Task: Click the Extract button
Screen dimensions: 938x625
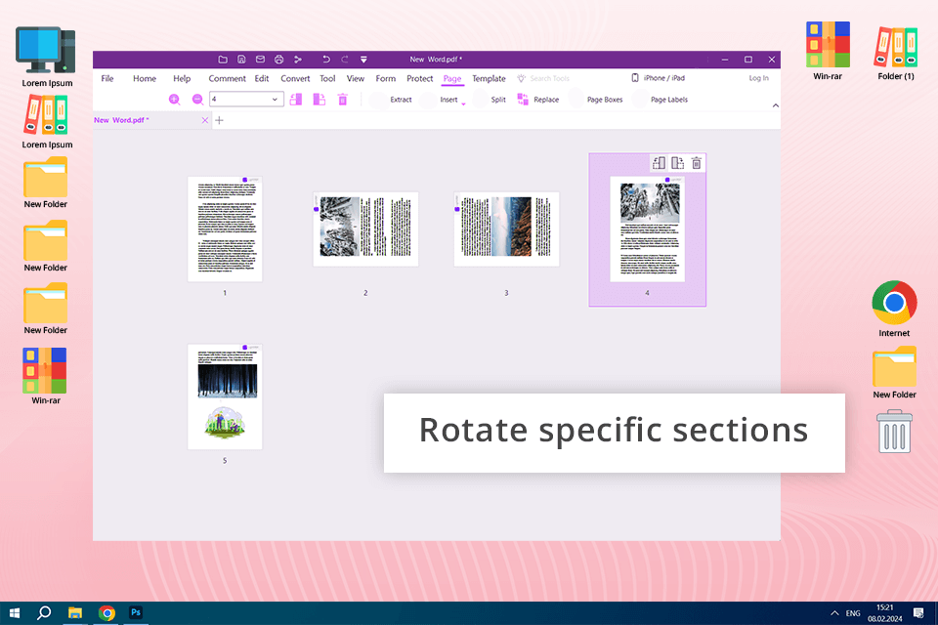Action: 401,100
